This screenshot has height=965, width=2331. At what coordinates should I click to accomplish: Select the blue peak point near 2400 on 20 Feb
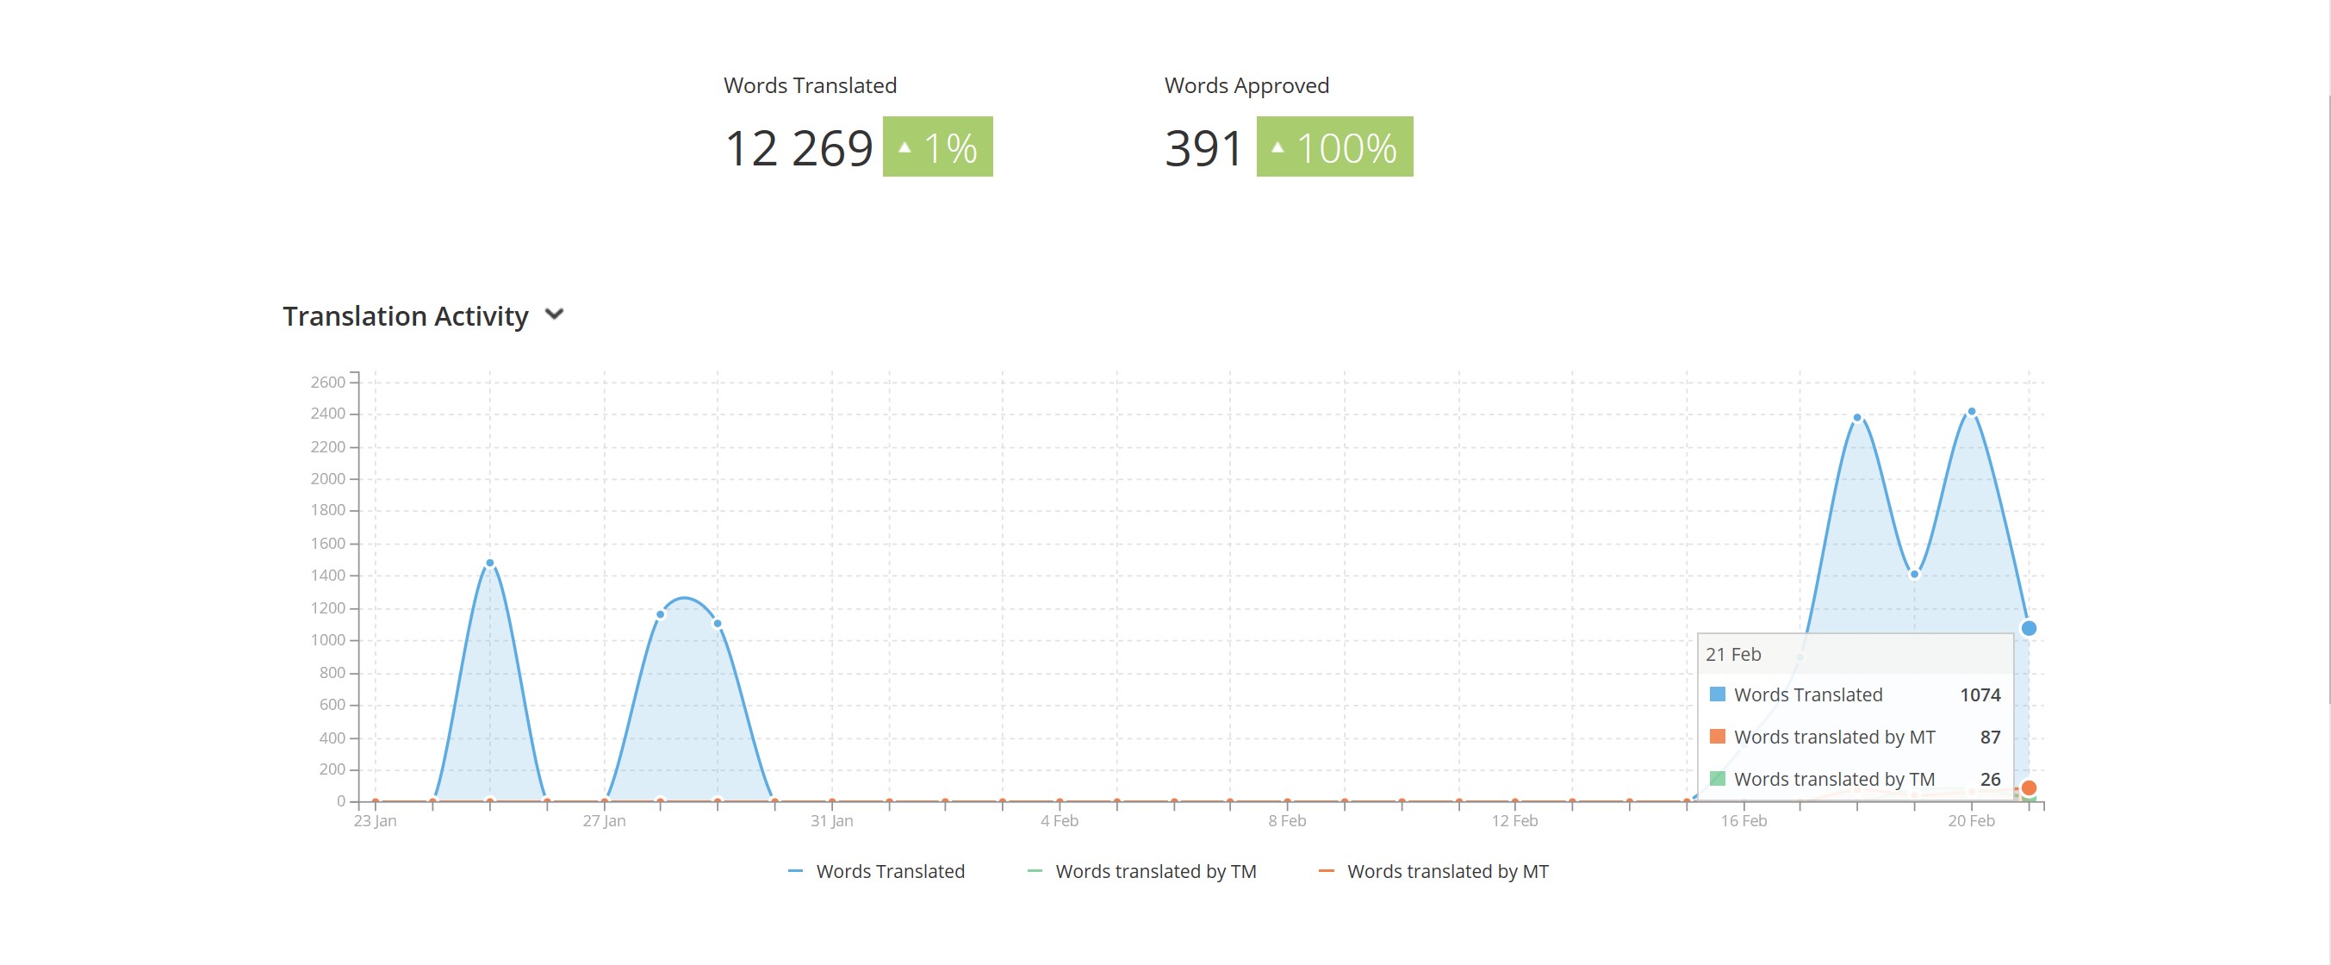click(1971, 412)
